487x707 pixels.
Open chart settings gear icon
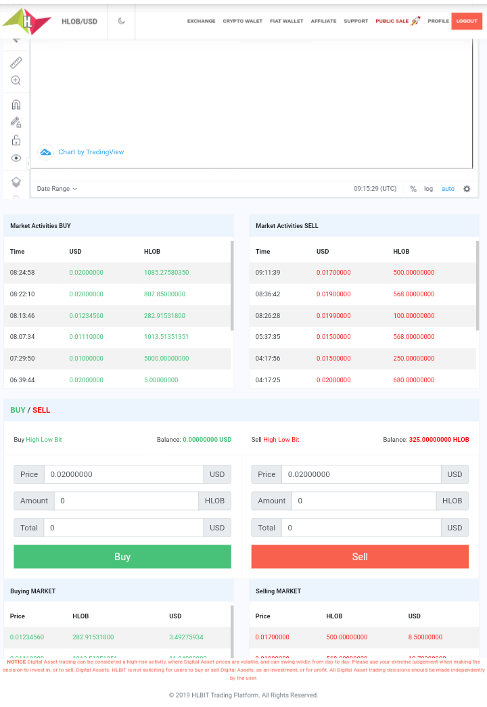[467, 189]
